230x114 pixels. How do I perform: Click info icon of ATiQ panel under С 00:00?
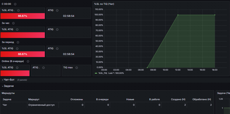(x=57, y=10)
